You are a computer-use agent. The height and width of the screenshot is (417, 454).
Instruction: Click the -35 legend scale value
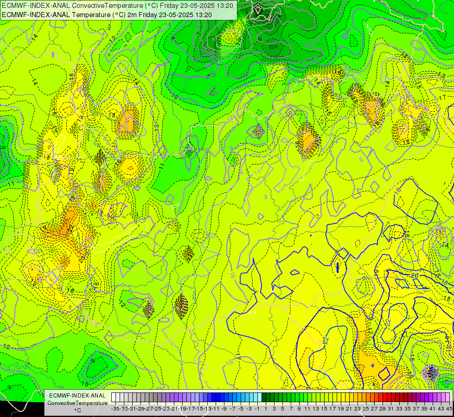click(x=115, y=409)
